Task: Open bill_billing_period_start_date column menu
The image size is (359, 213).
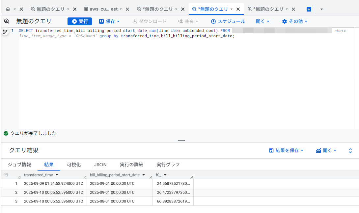Action: [x=144, y=175]
